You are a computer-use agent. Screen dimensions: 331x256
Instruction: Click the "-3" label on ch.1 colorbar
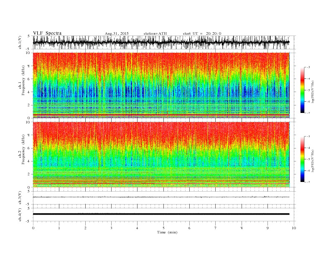[308, 67]
